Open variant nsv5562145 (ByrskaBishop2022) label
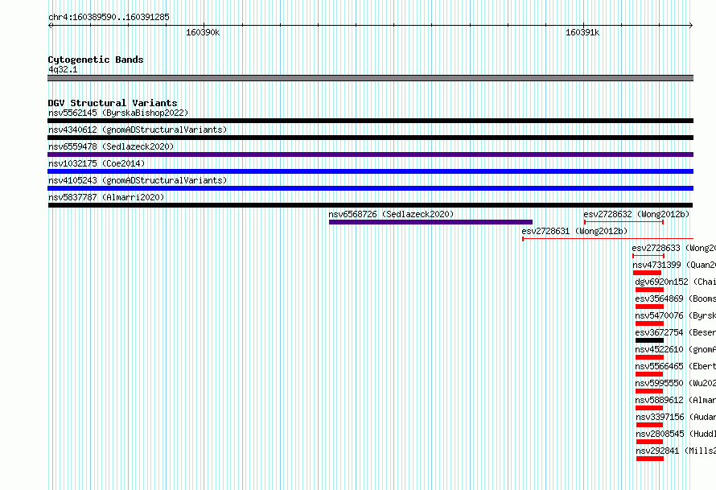This screenshot has height=490, width=716. (x=118, y=113)
